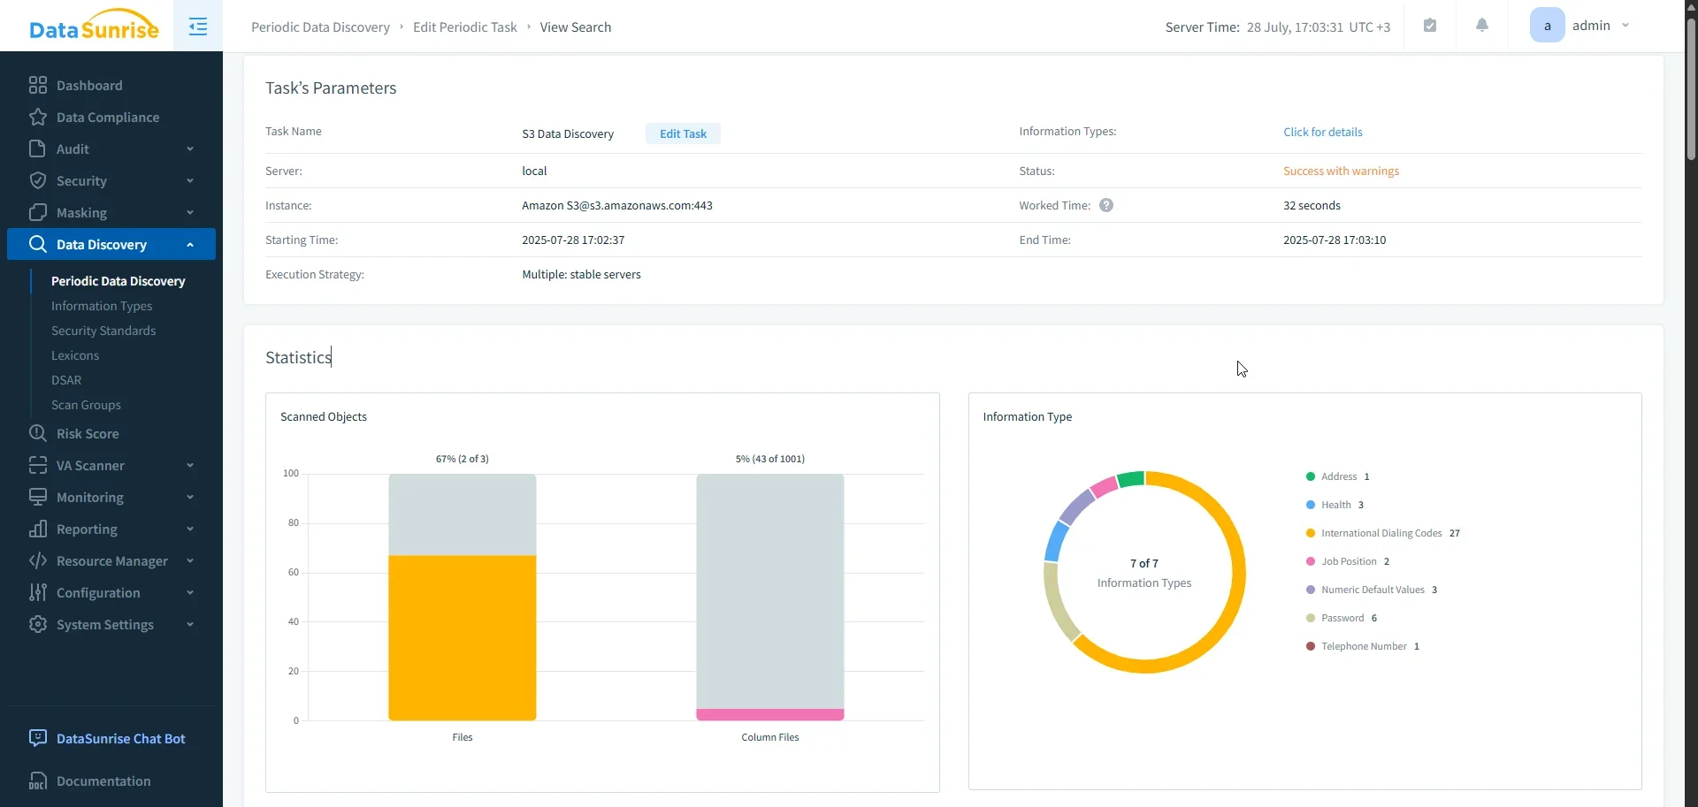Click the Edit Task button
The image size is (1698, 807).
[682, 133]
